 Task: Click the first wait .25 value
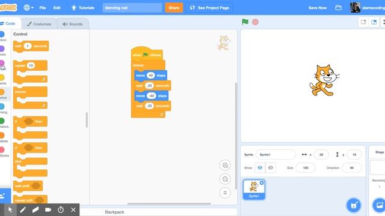point(149,86)
